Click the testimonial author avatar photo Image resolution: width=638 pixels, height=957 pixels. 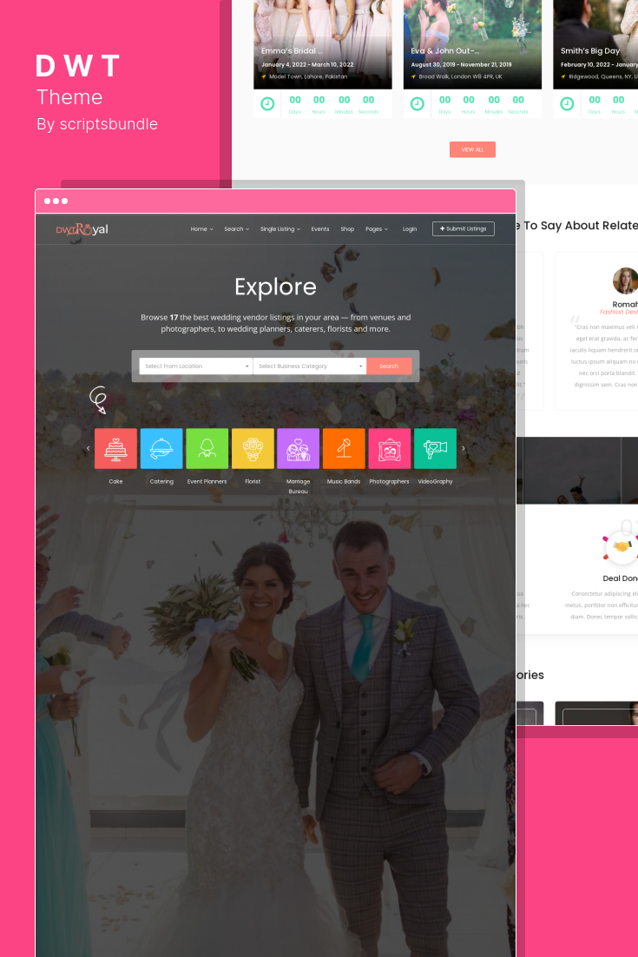coord(625,280)
